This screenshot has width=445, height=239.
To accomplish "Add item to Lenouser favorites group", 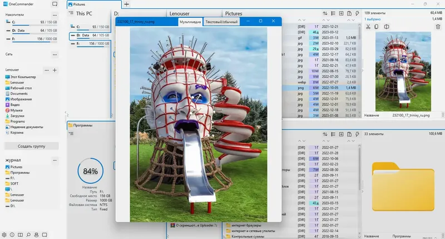I will [x=55, y=70].
